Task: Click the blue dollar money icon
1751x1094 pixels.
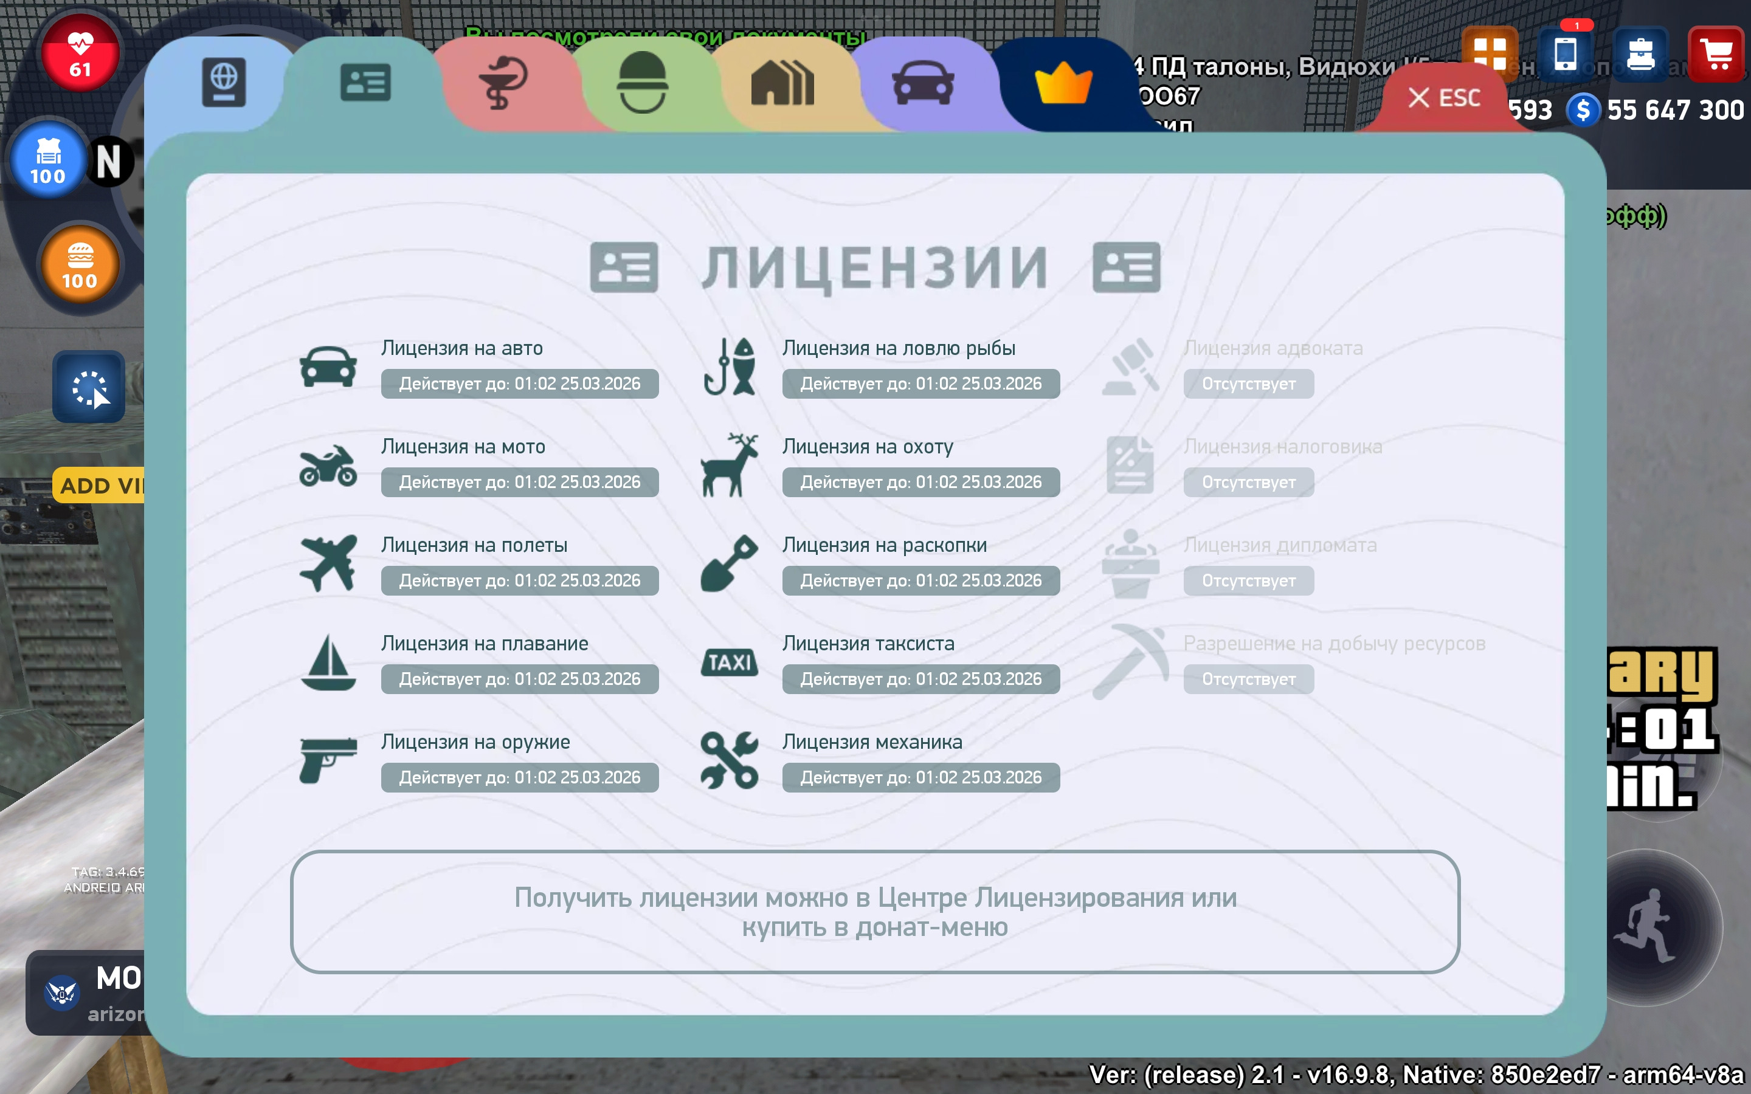Action: click(x=1583, y=111)
